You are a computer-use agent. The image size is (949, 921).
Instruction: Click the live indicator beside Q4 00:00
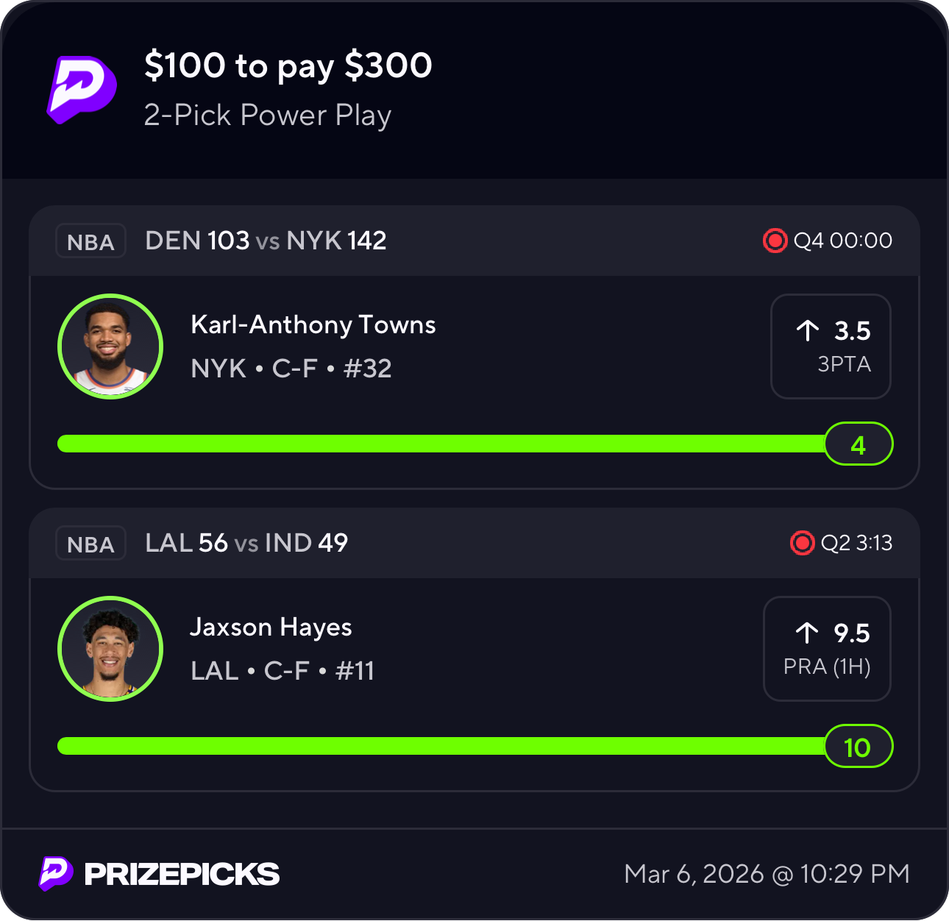[x=775, y=241]
